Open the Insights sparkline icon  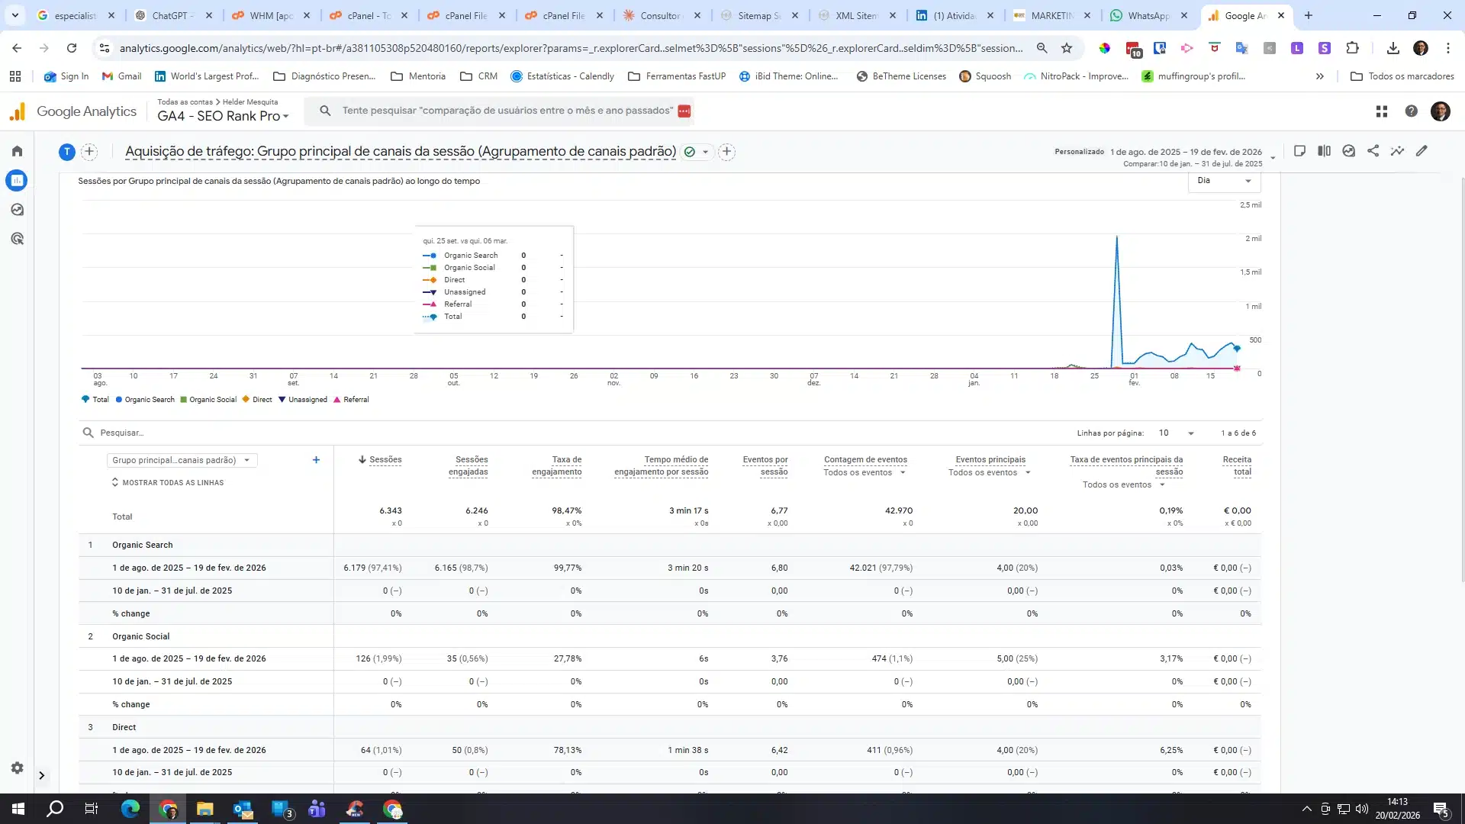1397,151
